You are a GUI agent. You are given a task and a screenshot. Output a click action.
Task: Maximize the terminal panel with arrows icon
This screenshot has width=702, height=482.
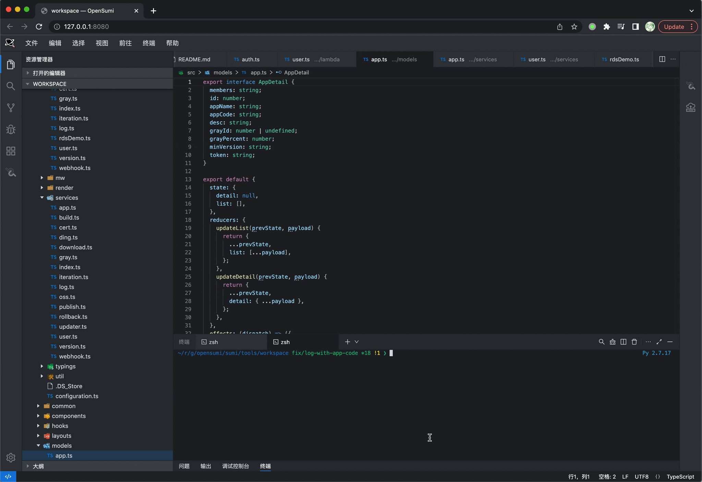(659, 342)
